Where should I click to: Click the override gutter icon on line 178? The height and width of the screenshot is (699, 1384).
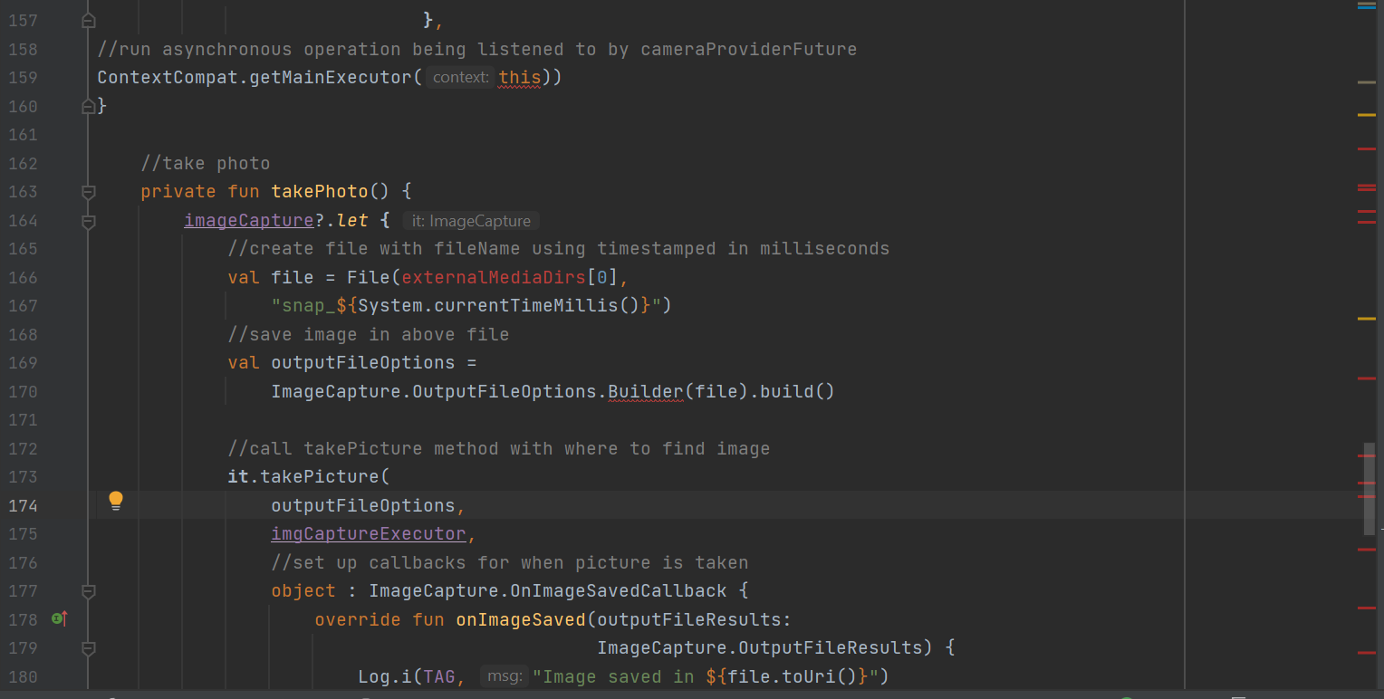point(61,619)
